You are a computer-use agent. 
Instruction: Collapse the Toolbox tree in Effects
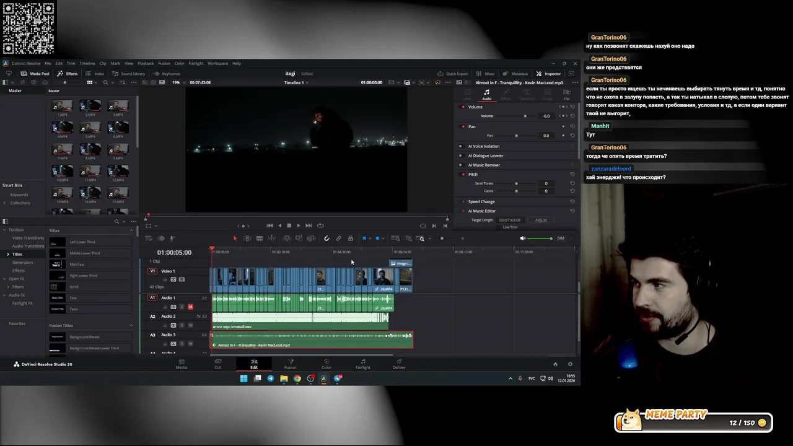(4, 230)
